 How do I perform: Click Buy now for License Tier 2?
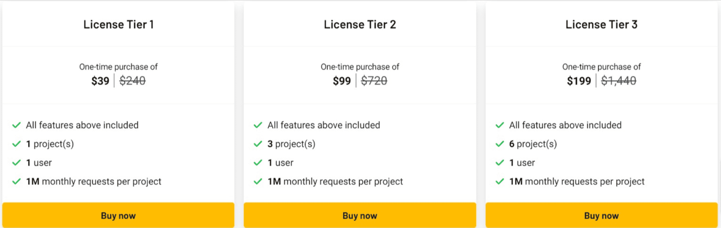tap(360, 215)
